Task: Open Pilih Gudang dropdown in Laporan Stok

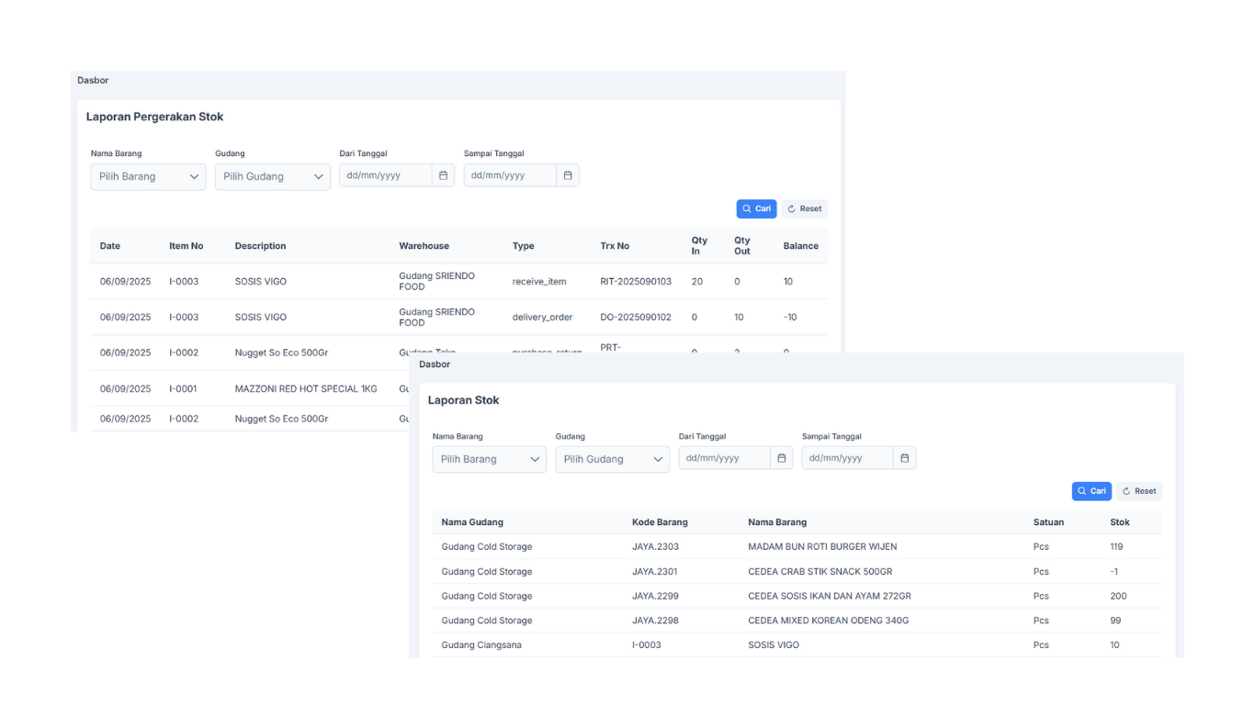Action: pos(612,459)
